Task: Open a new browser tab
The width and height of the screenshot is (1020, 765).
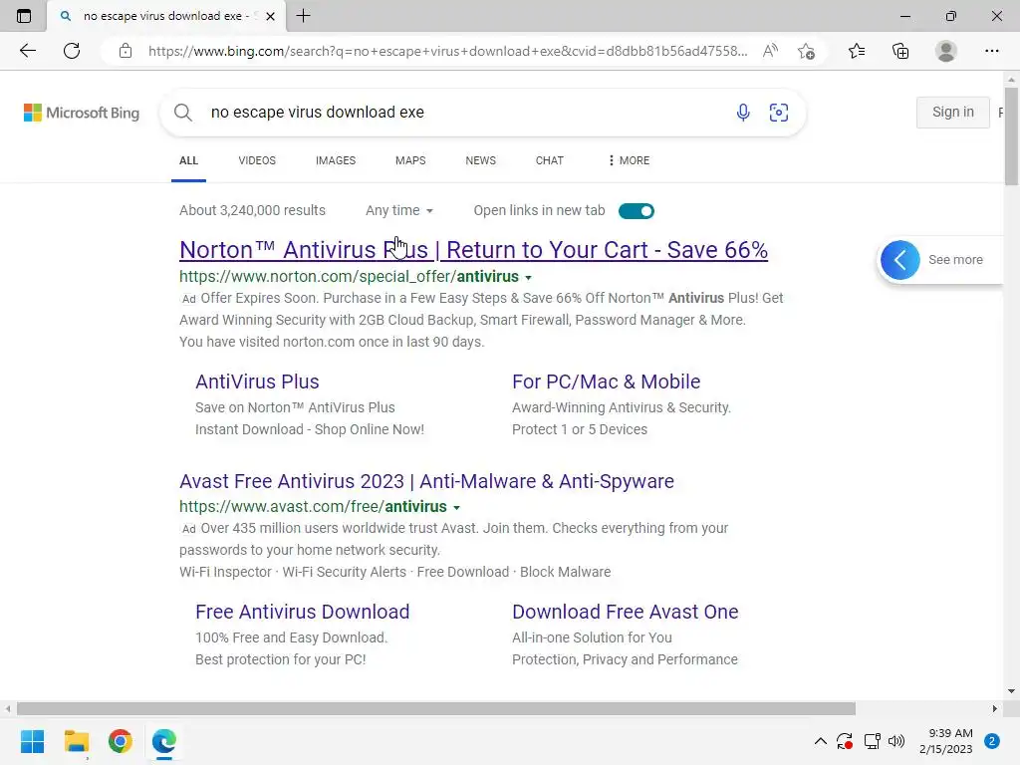Action: 303,16
